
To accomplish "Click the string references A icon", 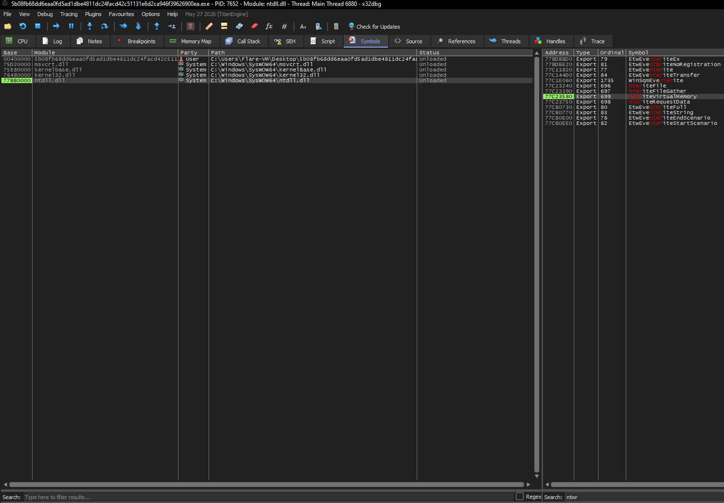I will pyautogui.click(x=303, y=26).
